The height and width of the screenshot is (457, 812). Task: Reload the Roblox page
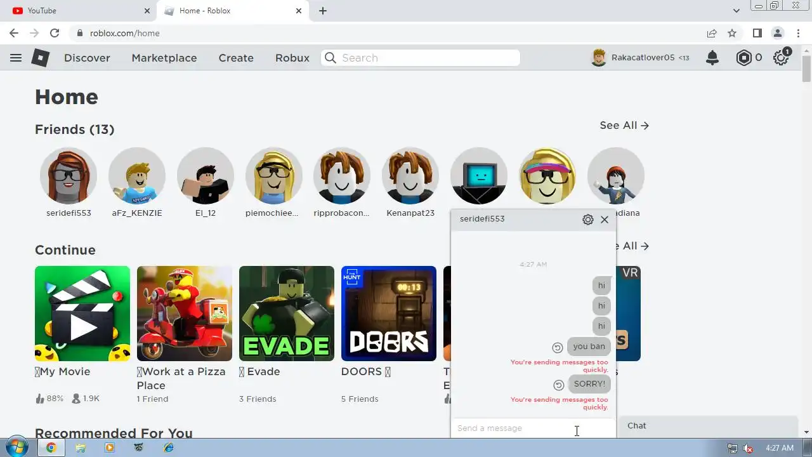pos(55,33)
